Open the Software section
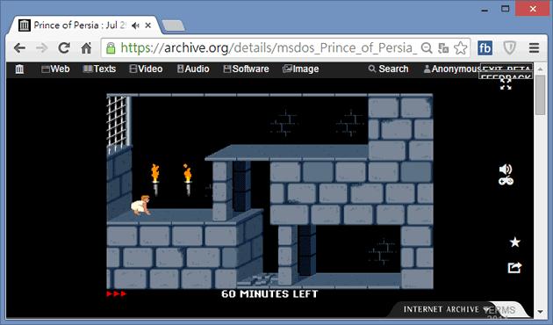The image size is (553, 325). [246, 69]
